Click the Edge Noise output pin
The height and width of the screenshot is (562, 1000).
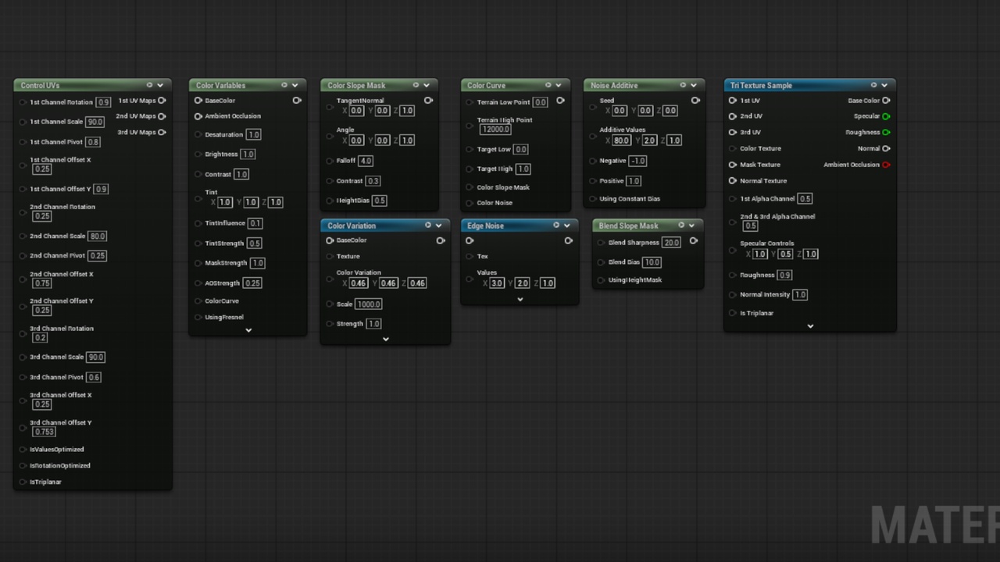(x=568, y=240)
